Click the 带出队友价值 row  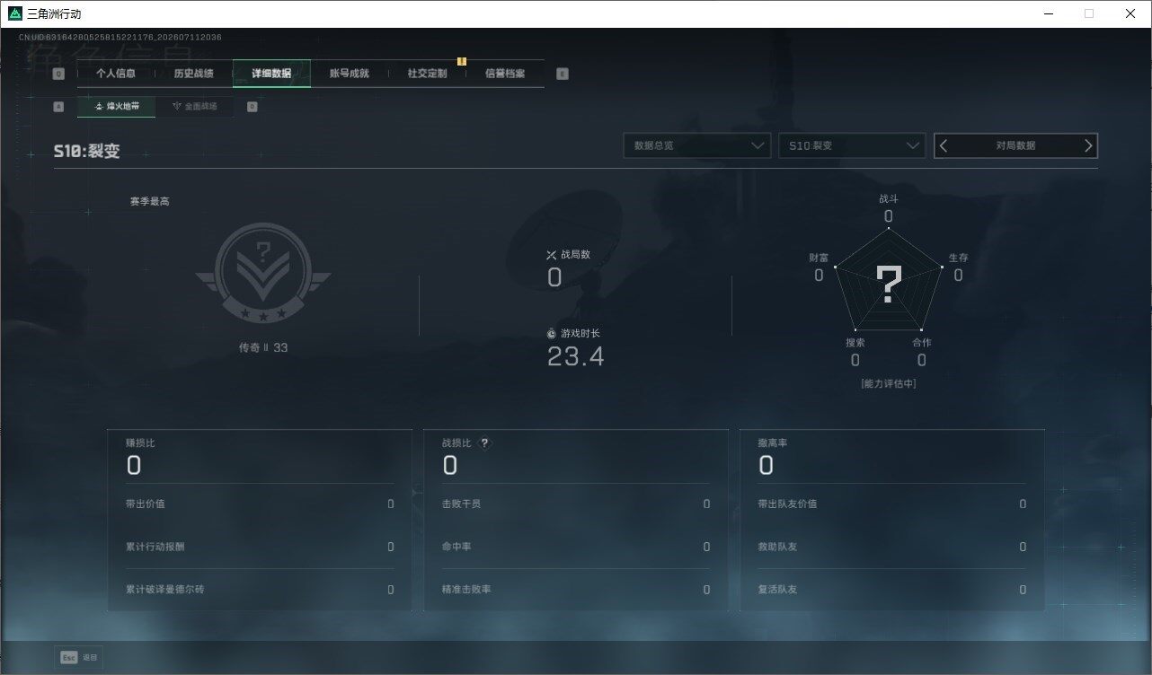tap(892, 504)
